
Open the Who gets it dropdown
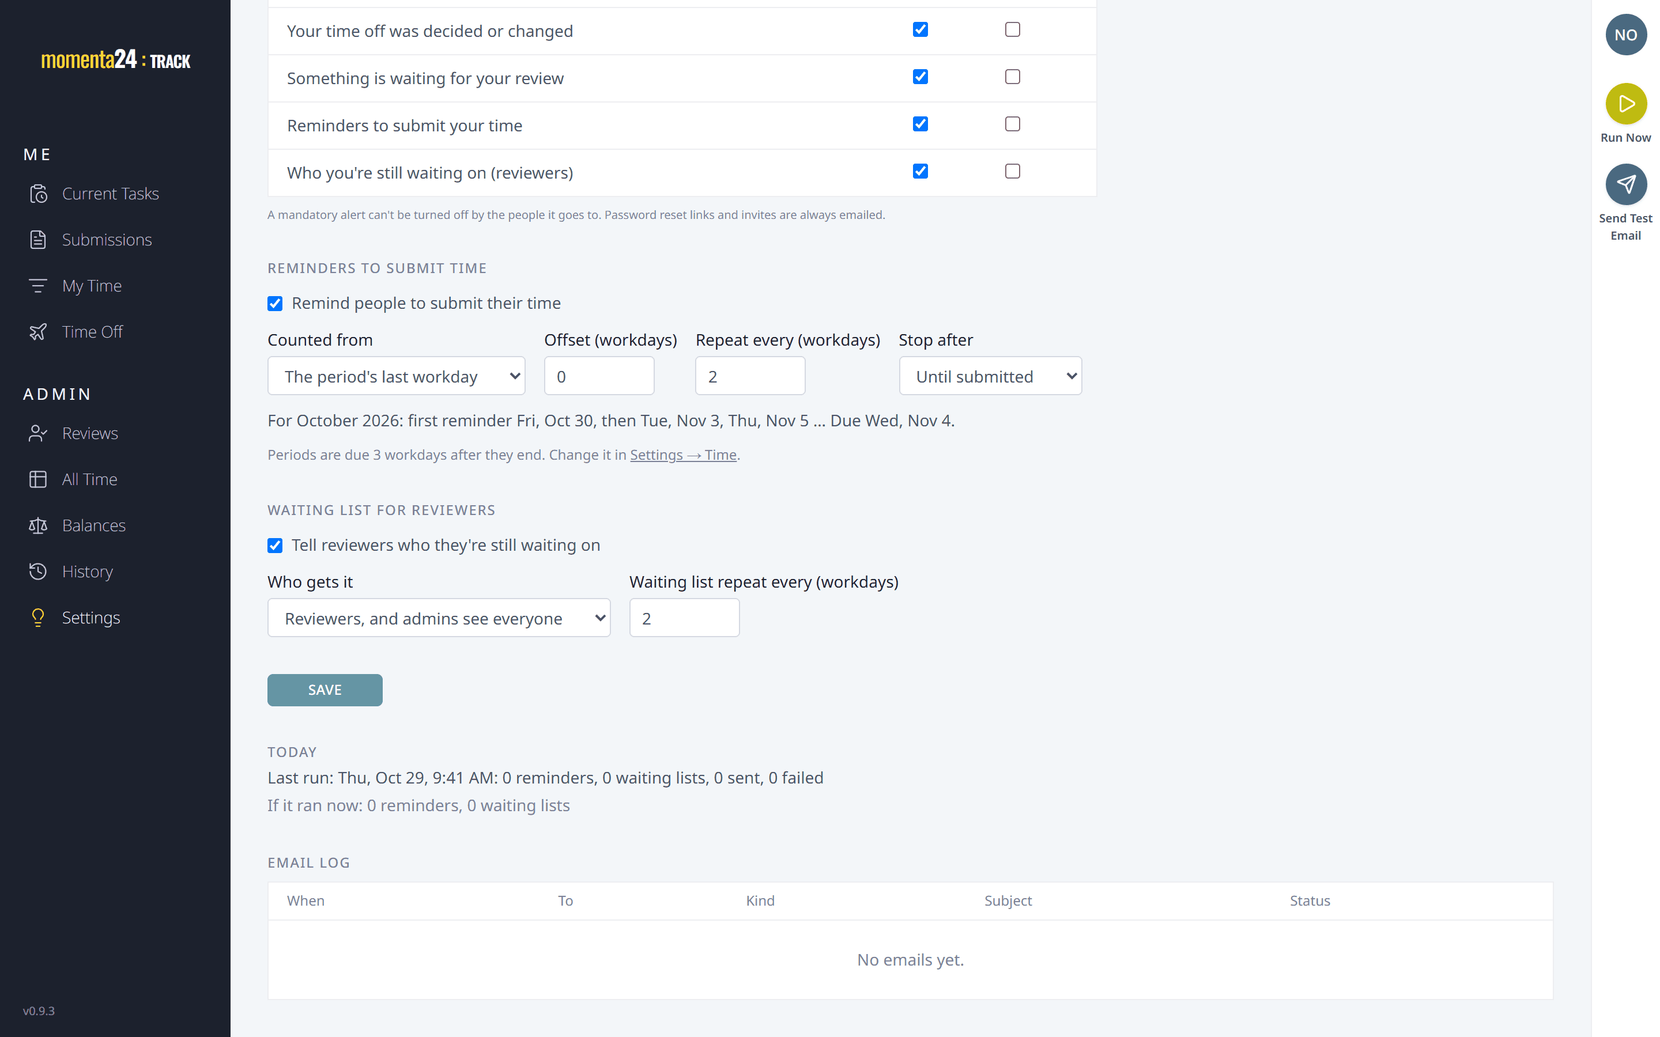(438, 618)
